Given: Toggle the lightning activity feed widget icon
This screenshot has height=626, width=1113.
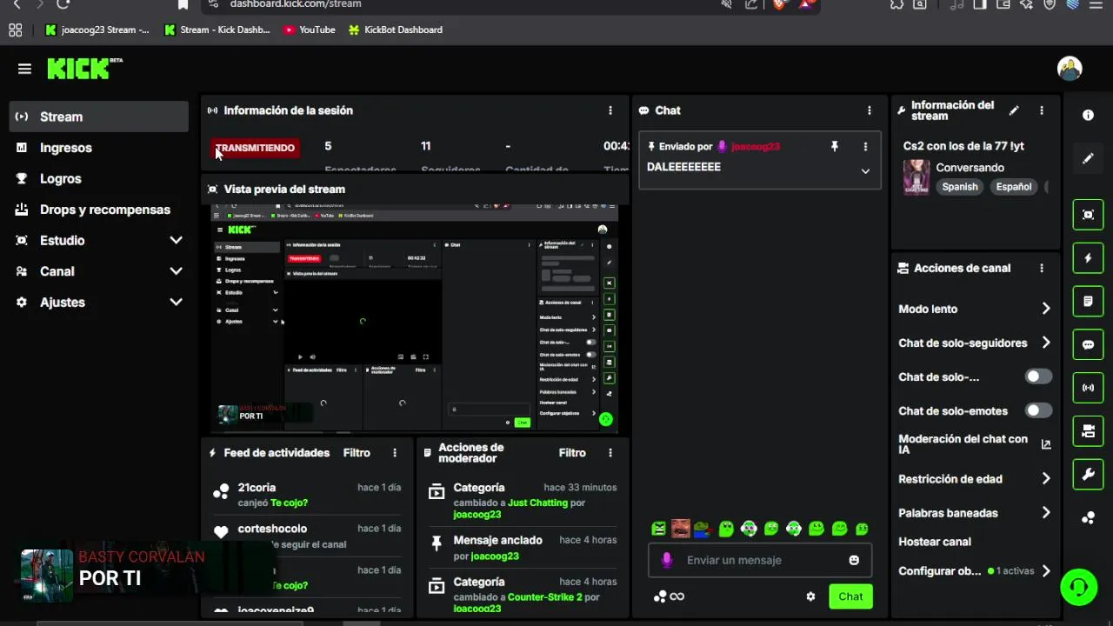Looking at the screenshot, I should pos(1088,258).
